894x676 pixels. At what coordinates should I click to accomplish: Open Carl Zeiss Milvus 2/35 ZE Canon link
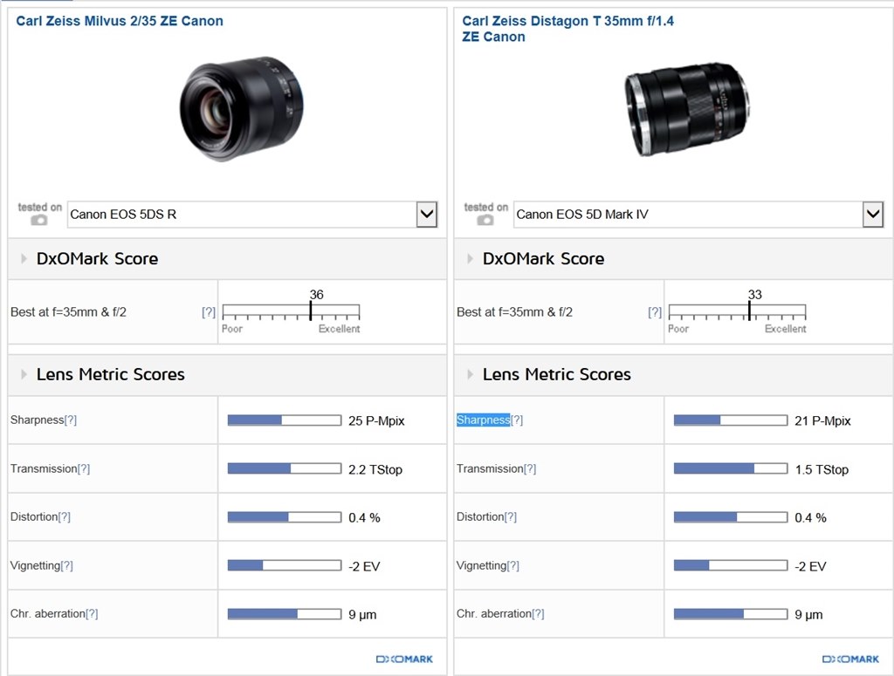[x=119, y=21]
